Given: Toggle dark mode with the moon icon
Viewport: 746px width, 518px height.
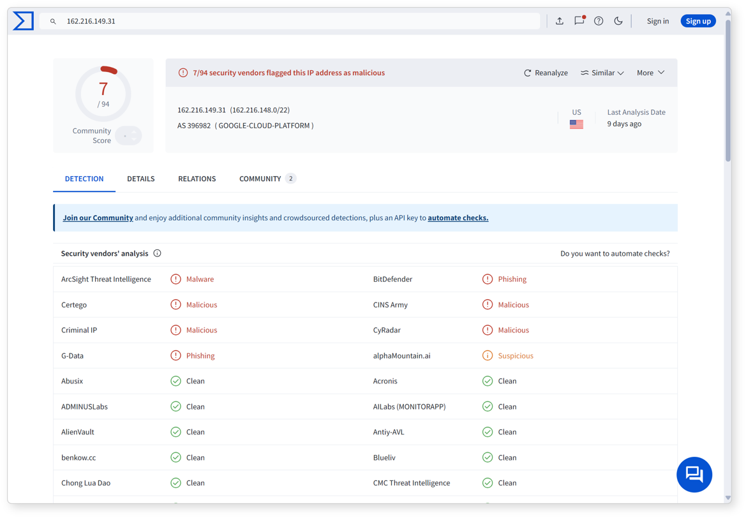Looking at the screenshot, I should [618, 21].
